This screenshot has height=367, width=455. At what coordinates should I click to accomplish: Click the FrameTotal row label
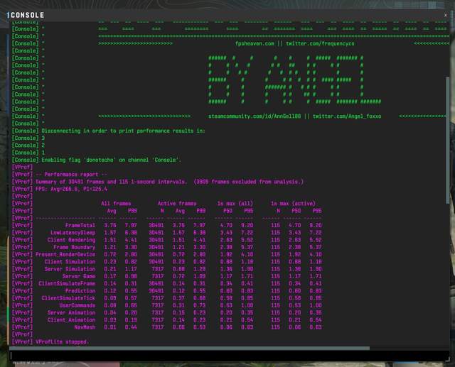[x=80, y=225]
